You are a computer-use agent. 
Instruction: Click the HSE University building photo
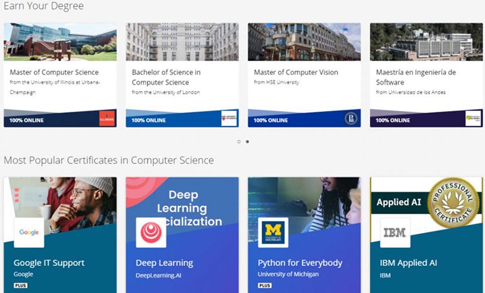[x=304, y=42]
